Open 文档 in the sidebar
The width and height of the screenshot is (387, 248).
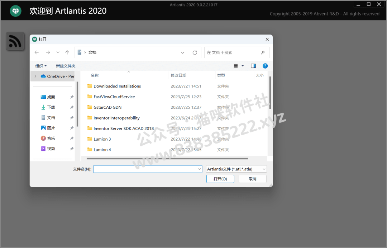click(x=48, y=118)
